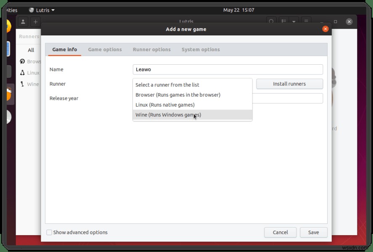Screen dimensions: 373x252
Task: Open the sort dropdown arrow in the toolbar
Action: pos(294,21)
